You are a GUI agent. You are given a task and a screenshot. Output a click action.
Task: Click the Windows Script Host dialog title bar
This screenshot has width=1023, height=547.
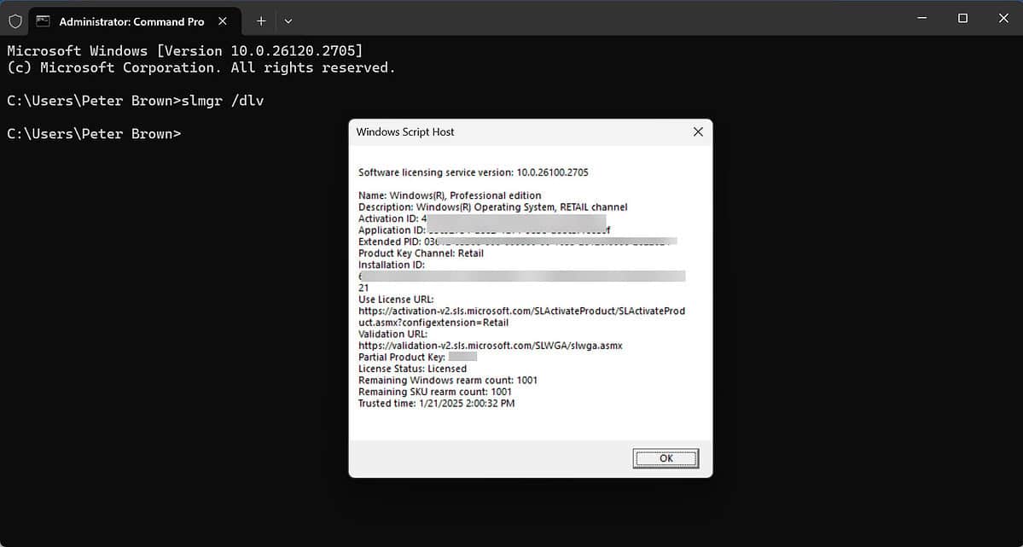point(512,132)
